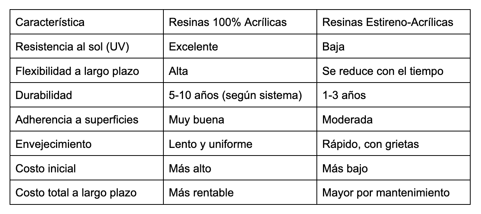Click the 'Moderada' cell
This screenshot has width=481, height=214.
coord(394,119)
